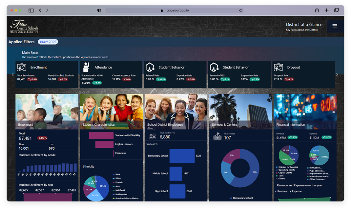Click the Attendance scorecard icon
The height and width of the screenshot is (210, 351).
click(85, 67)
